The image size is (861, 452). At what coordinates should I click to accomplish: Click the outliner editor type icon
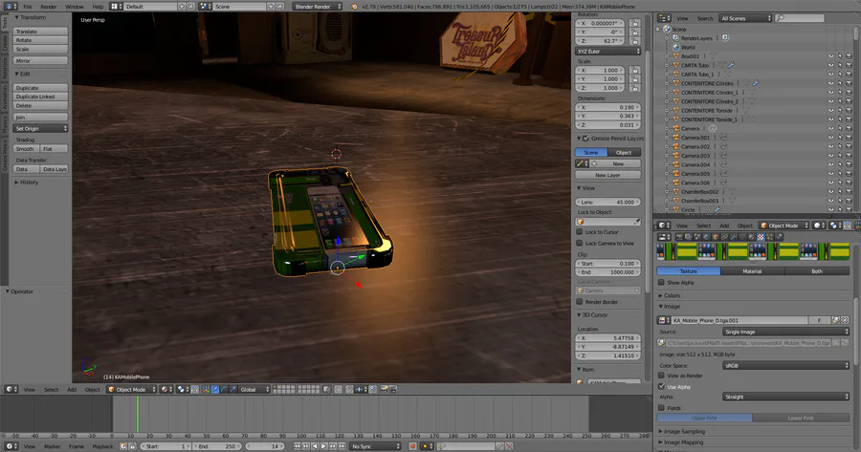tap(665, 18)
